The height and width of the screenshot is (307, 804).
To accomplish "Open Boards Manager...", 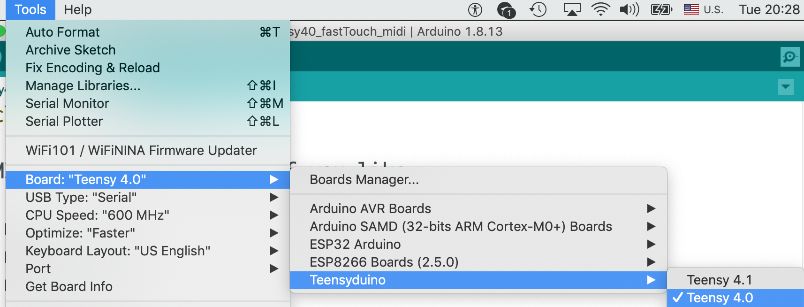I will pyautogui.click(x=478, y=179).
